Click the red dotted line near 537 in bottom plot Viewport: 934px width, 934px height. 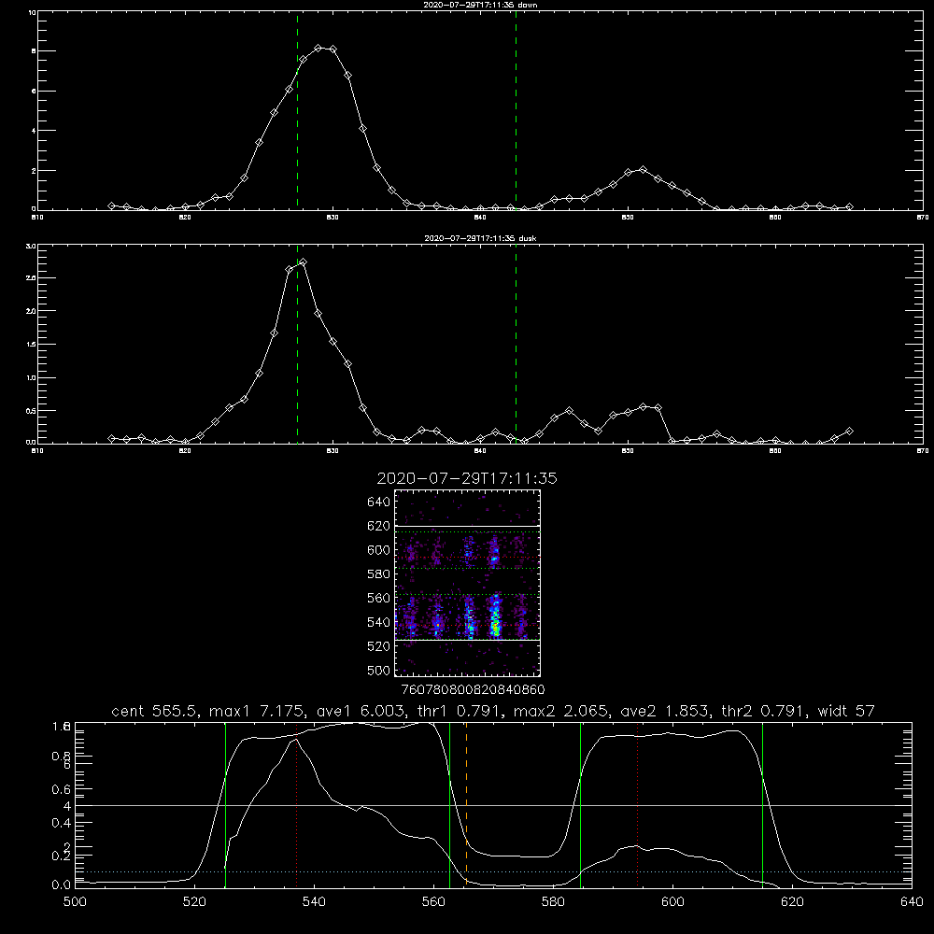tap(297, 804)
